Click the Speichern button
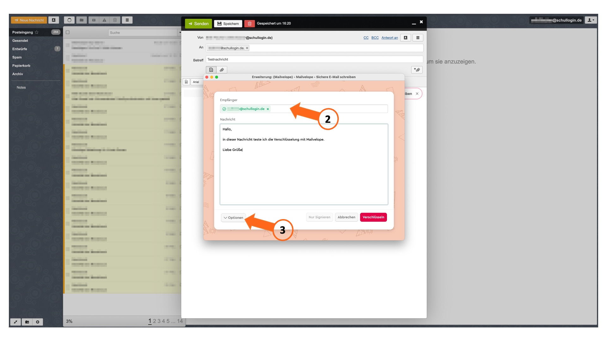607x341 pixels. pyautogui.click(x=228, y=24)
